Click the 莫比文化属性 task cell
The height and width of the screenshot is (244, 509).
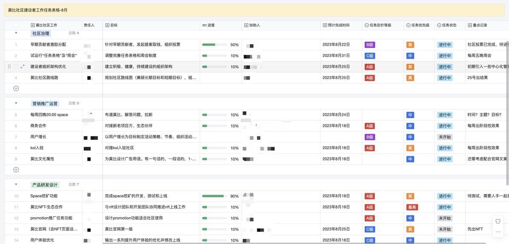point(42,159)
